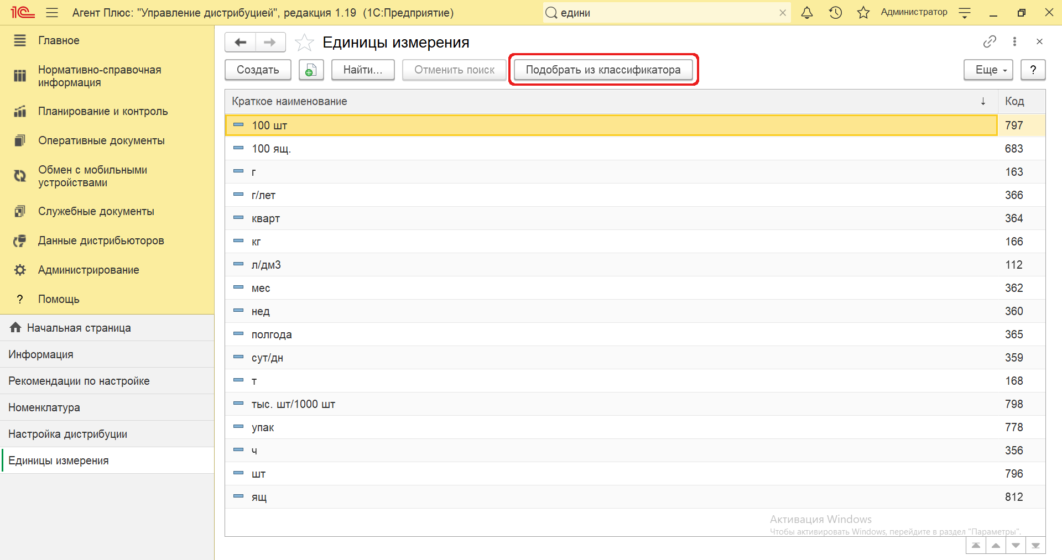Click code cell 168
This screenshot has height=560, width=1062.
click(1022, 381)
